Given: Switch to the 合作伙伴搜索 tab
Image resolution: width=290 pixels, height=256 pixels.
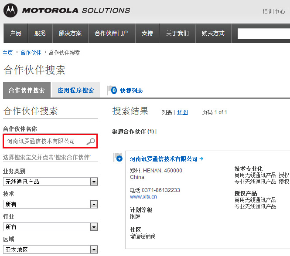Looking at the screenshot, I should pyautogui.click(x=27, y=90).
